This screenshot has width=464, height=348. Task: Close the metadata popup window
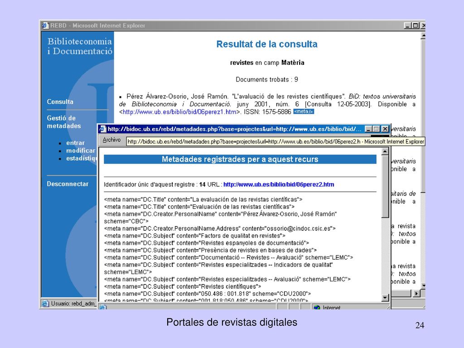pos(385,129)
